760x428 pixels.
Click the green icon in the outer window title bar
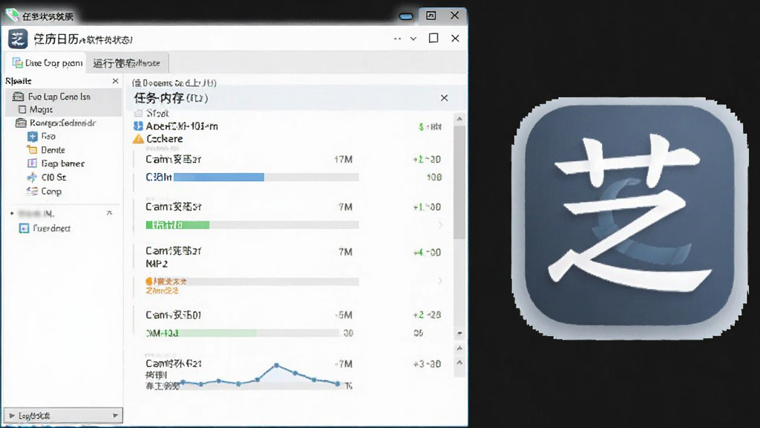click(x=12, y=15)
